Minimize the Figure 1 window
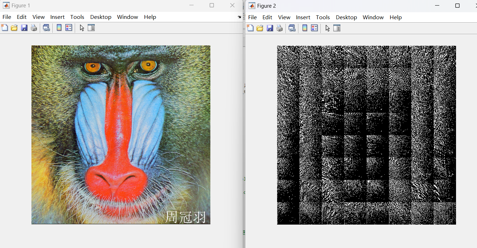This screenshot has height=248, width=477. [x=191, y=5]
